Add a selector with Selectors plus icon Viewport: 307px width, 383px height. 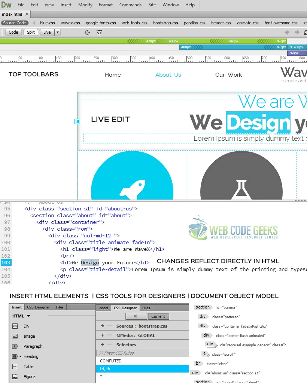pos(102,344)
